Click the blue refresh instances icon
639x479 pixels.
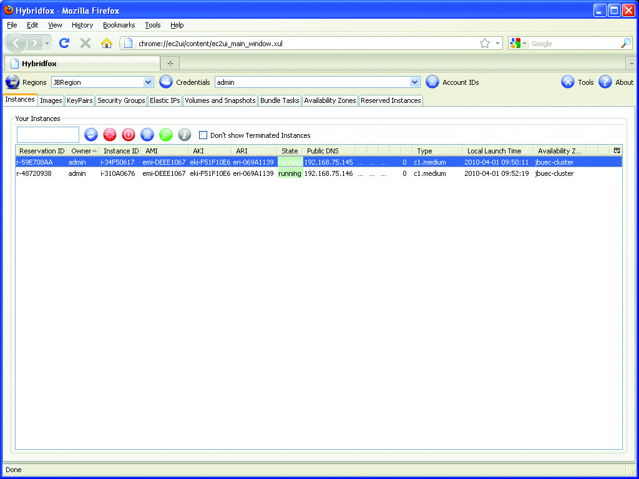(91, 135)
